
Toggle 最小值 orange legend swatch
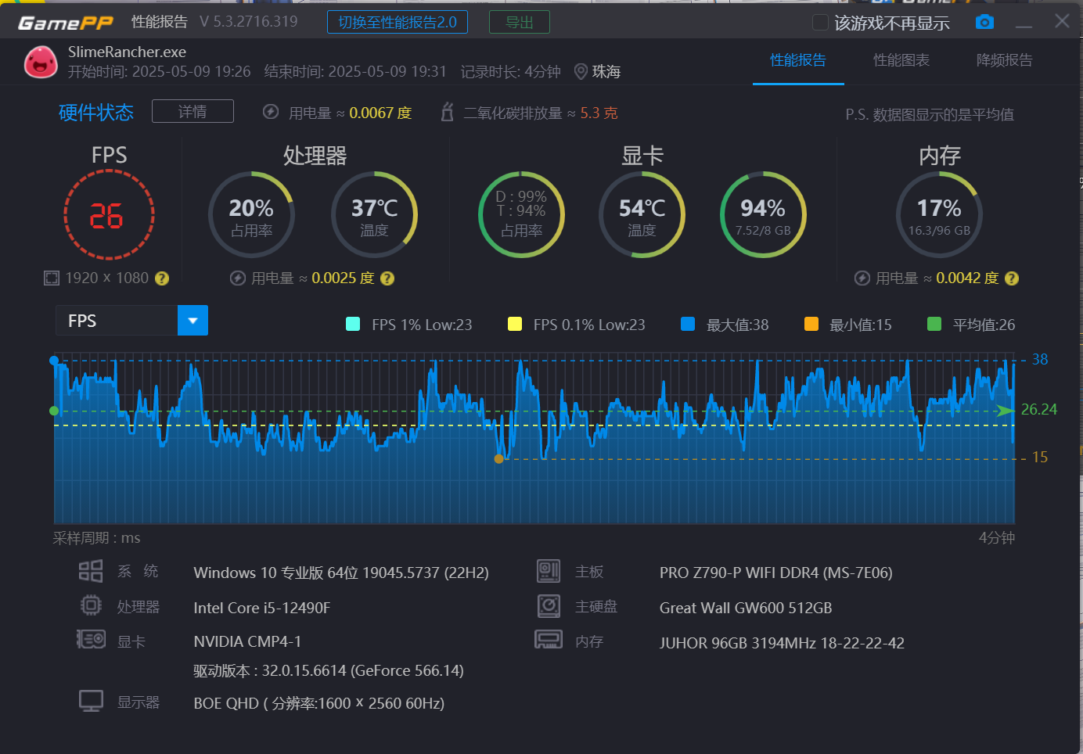tap(811, 324)
